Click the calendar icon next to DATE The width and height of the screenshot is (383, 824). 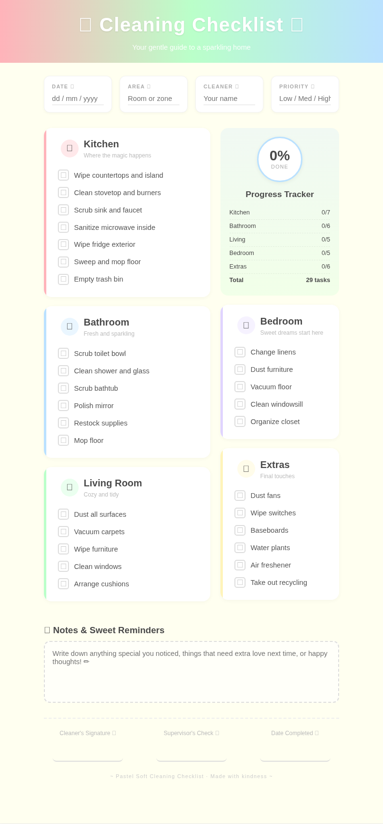72,86
